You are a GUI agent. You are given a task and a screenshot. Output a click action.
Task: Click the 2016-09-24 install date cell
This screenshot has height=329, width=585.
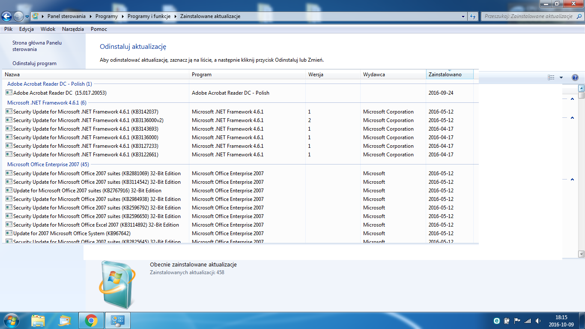click(x=441, y=93)
